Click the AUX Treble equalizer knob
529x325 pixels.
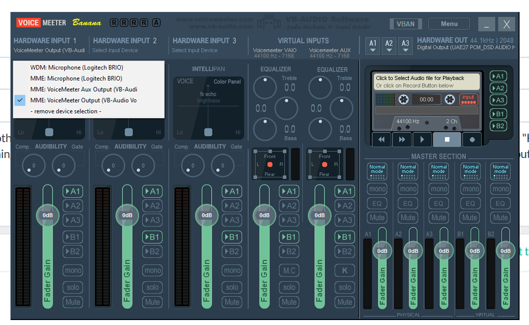pyautogui.click(x=320, y=87)
